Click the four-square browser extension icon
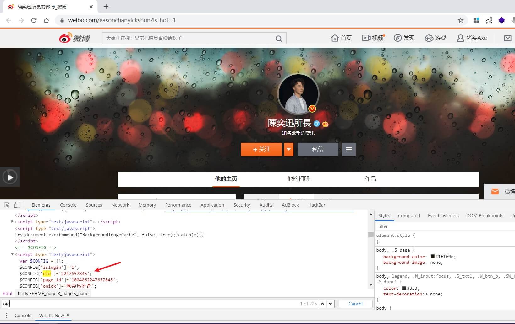Screen dimensions: 515x324 click(476, 20)
